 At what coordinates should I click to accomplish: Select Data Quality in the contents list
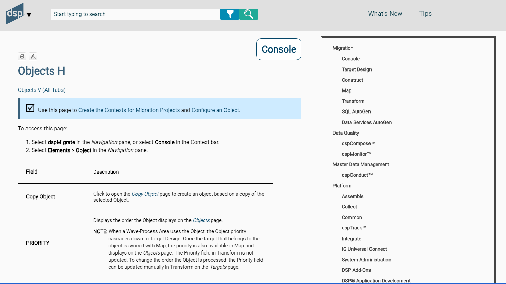tap(346, 133)
